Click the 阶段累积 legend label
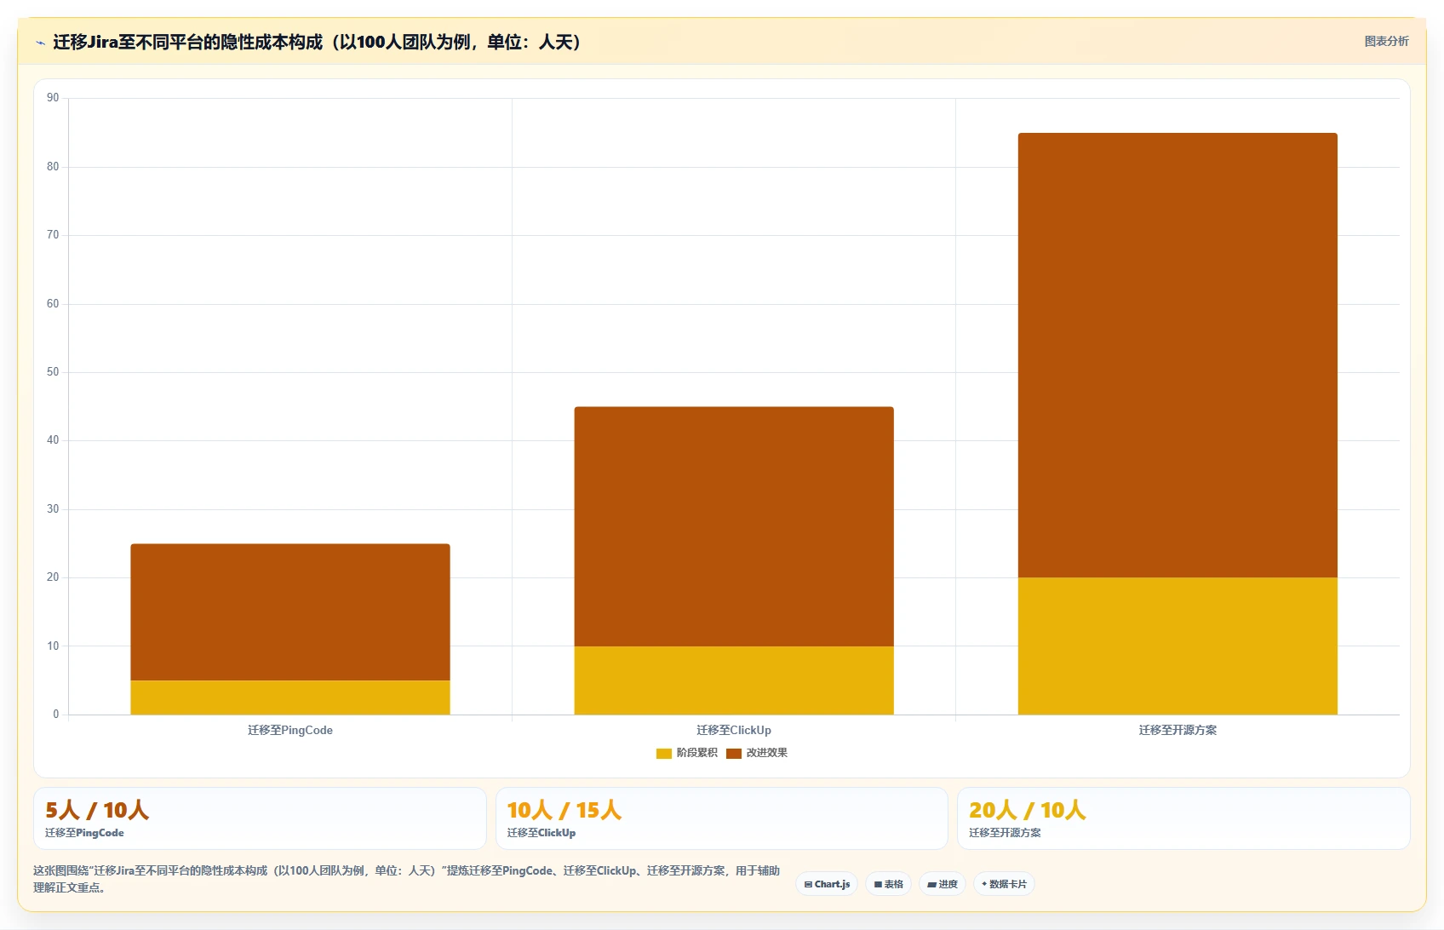 pyautogui.click(x=697, y=753)
